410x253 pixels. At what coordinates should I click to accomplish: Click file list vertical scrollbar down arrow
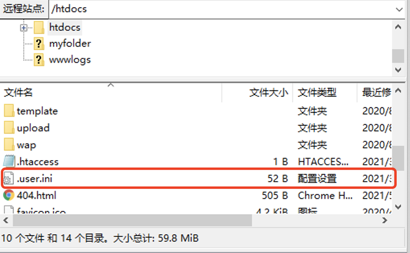[x=398, y=207]
